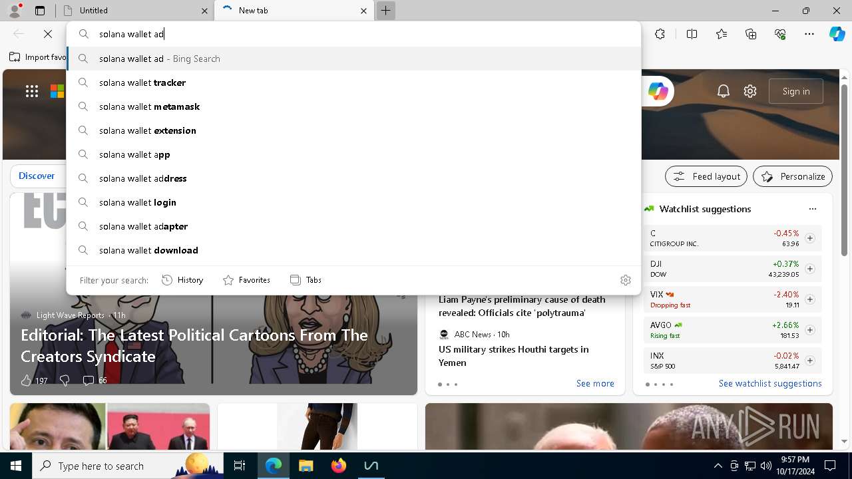Add INX S&P 500 to watchlist
Screen dimensions: 852x479
[x=809, y=361]
